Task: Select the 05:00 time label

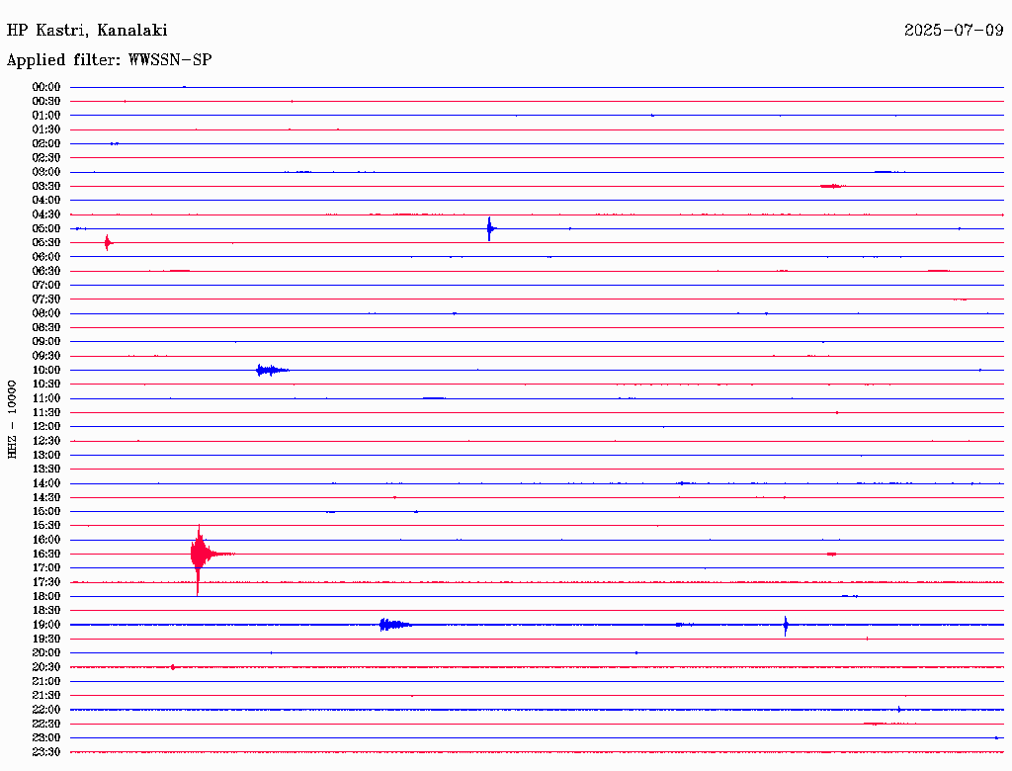Action: coord(46,228)
